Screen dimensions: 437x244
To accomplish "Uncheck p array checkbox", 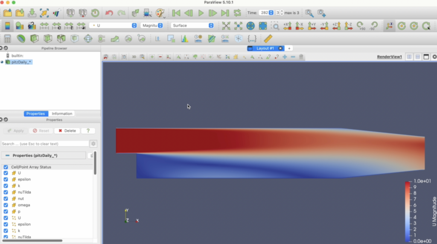I will [6, 212].
